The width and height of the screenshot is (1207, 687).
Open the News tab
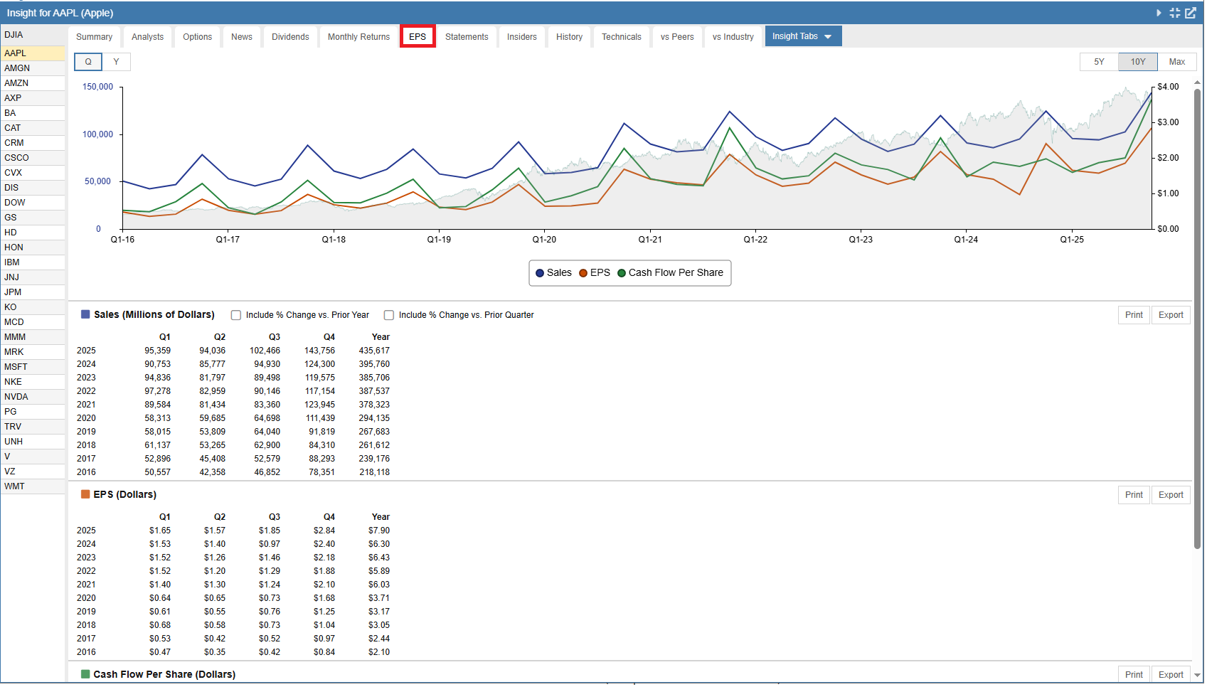[x=242, y=37]
